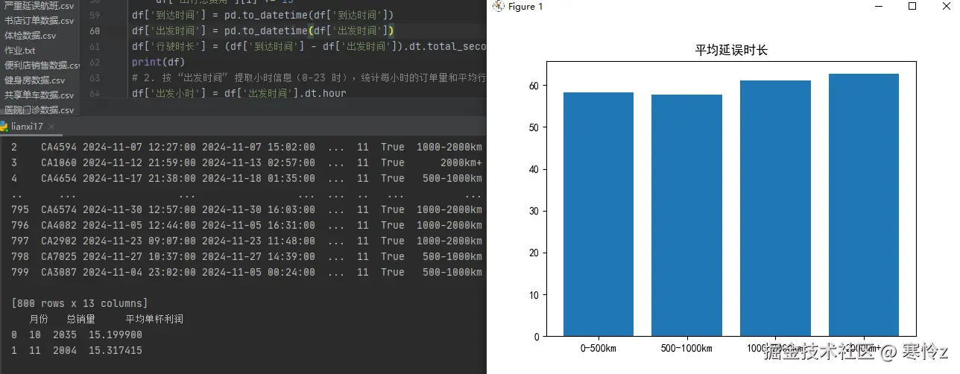Click the chart title 平均延误时长
Viewport: 960px width, 374px height.
tap(731, 51)
